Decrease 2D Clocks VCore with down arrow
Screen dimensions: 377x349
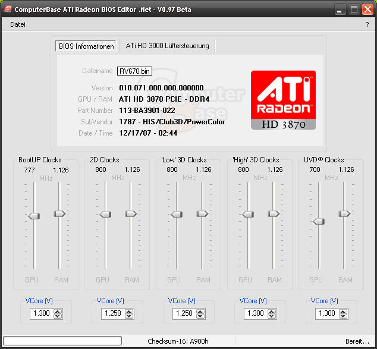tap(129, 316)
